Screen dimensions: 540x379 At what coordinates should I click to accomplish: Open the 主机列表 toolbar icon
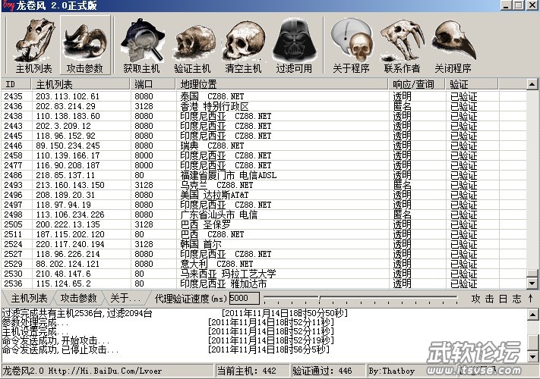click(33, 44)
